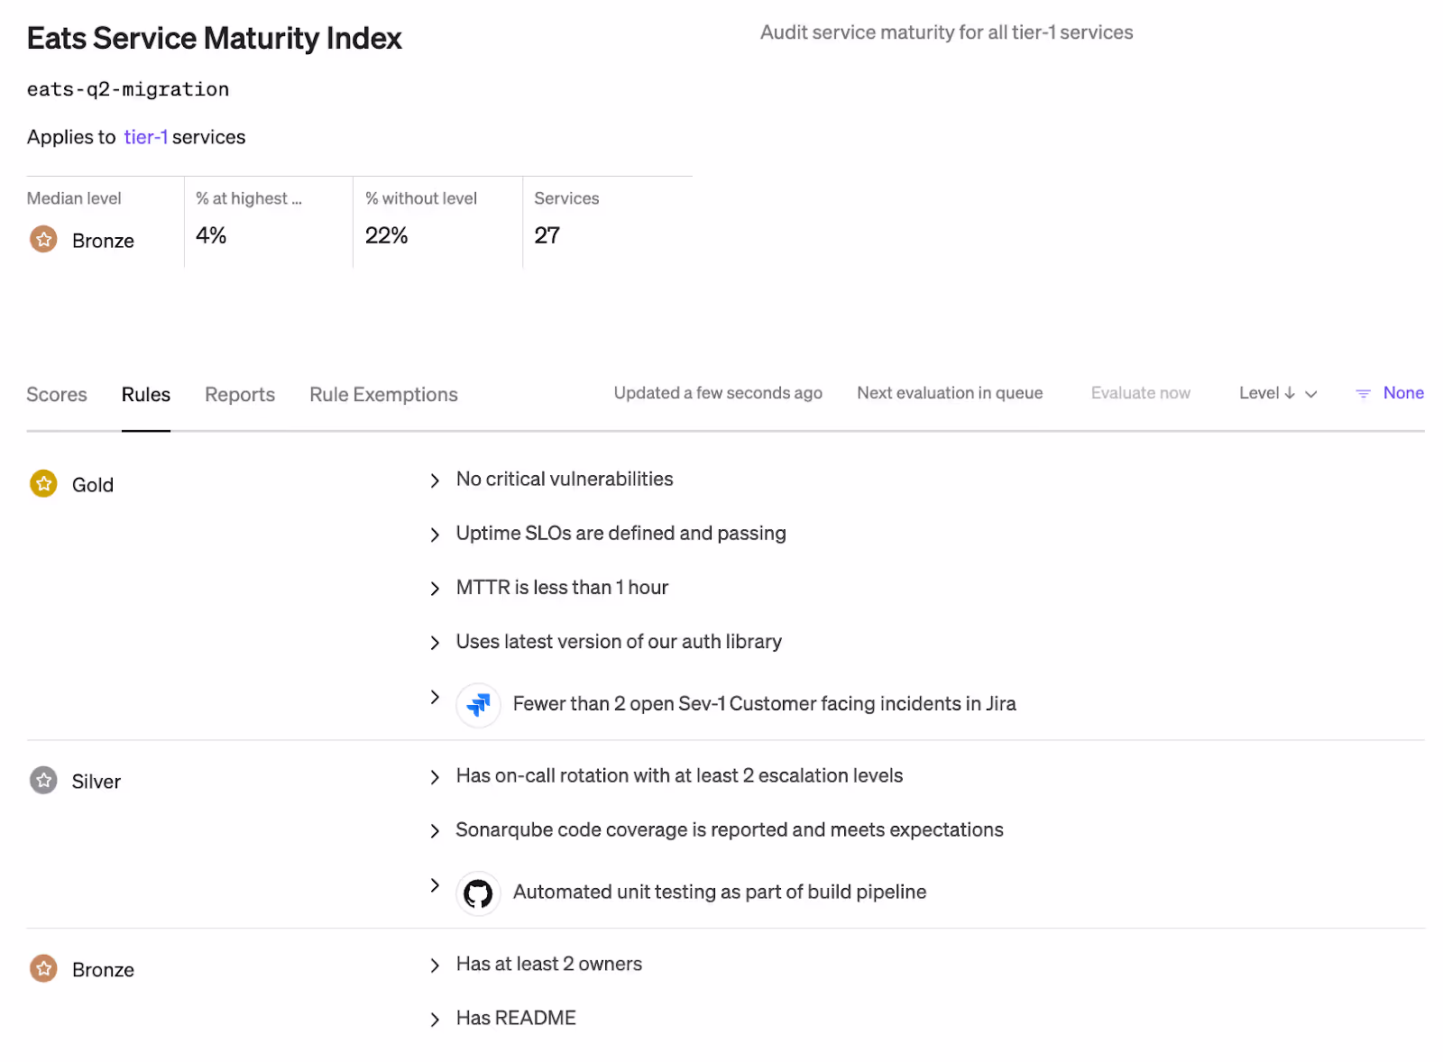Image resolution: width=1443 pixels, height=1062 pixels.
Task: Click the tier-1 services link
Action: (x=145, y=137)
